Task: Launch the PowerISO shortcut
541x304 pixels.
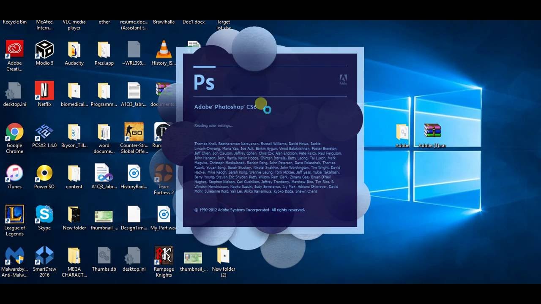Action: coord(44,173)
